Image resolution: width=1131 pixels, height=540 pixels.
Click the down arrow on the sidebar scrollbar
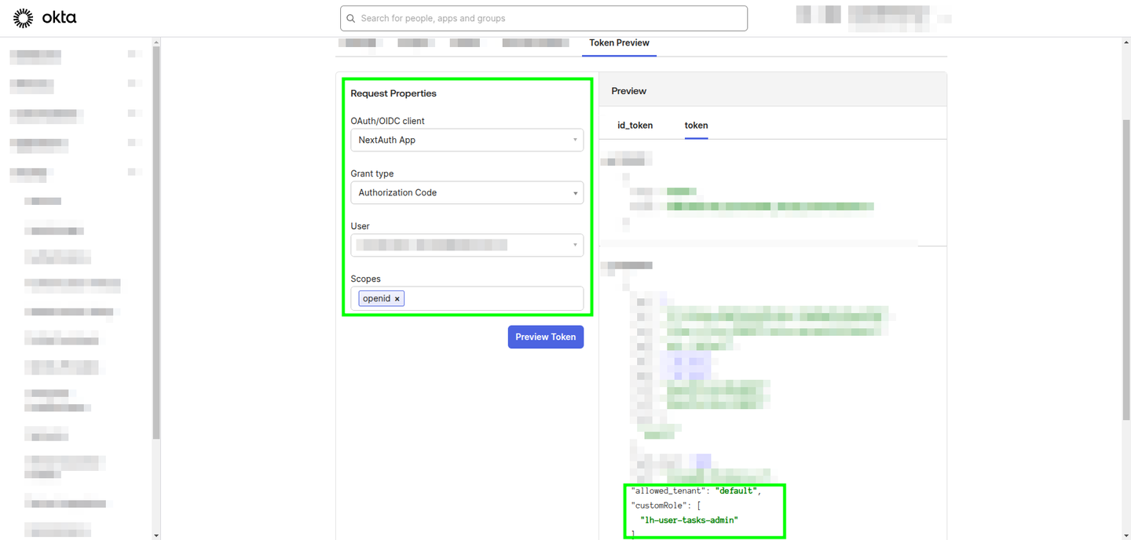click(x=156, y=535)
